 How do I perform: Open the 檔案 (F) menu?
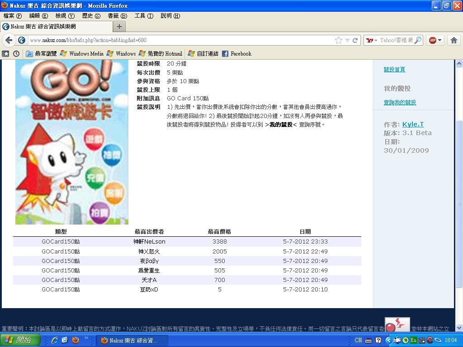[x=13, y=16]
